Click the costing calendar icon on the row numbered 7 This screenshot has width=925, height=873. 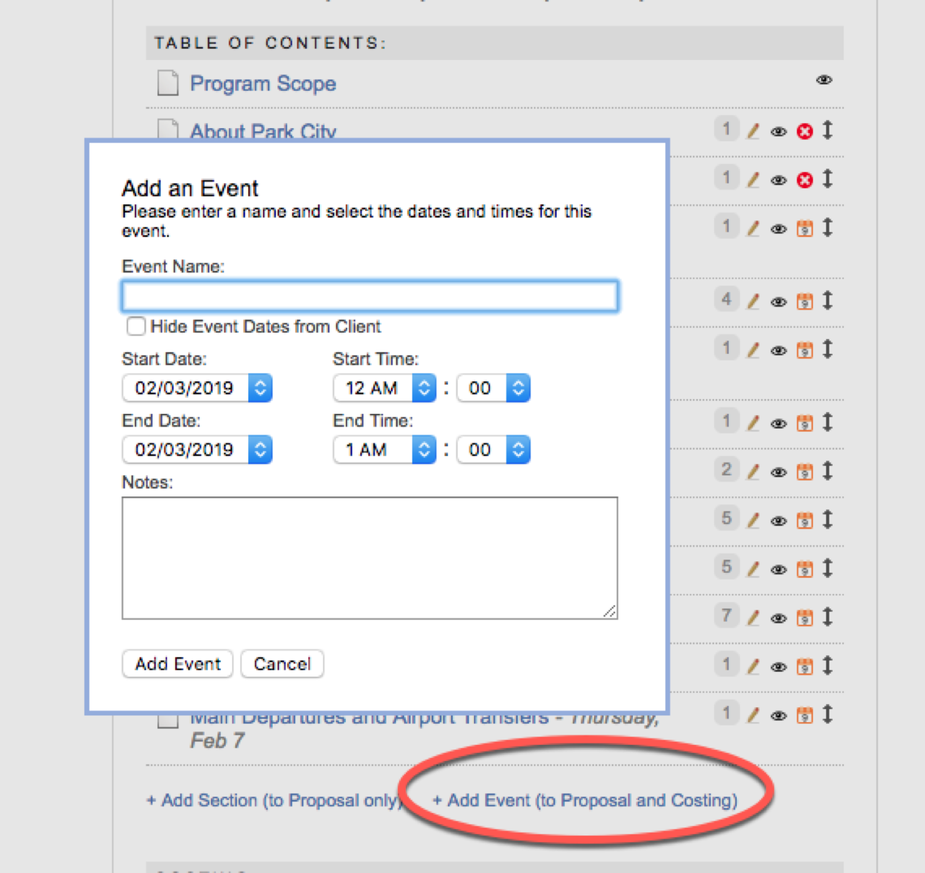pos(805,618)
